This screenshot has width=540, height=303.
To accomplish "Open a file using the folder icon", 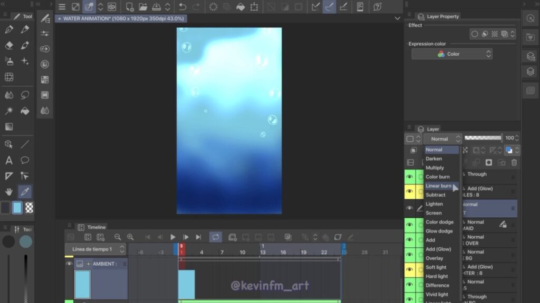I will tap(143, 7).
